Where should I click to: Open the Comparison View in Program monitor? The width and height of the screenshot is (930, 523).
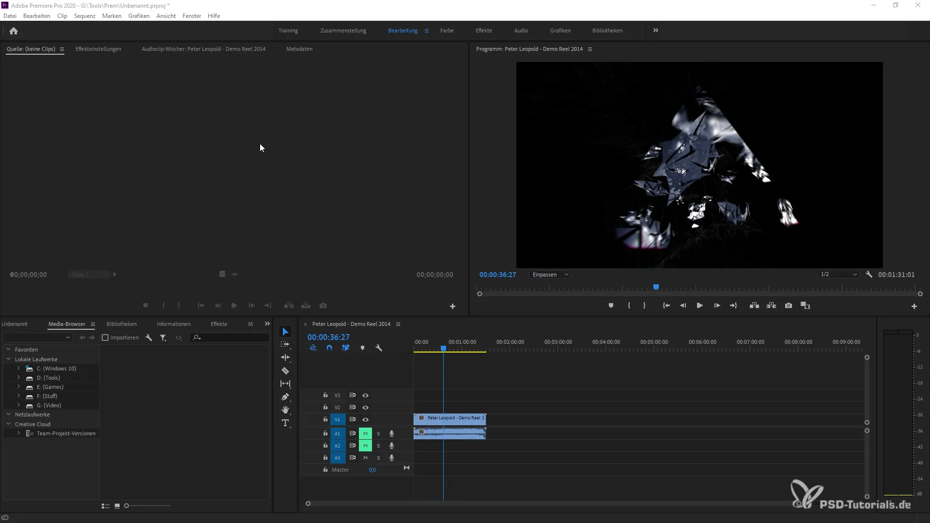coord(805,306)
